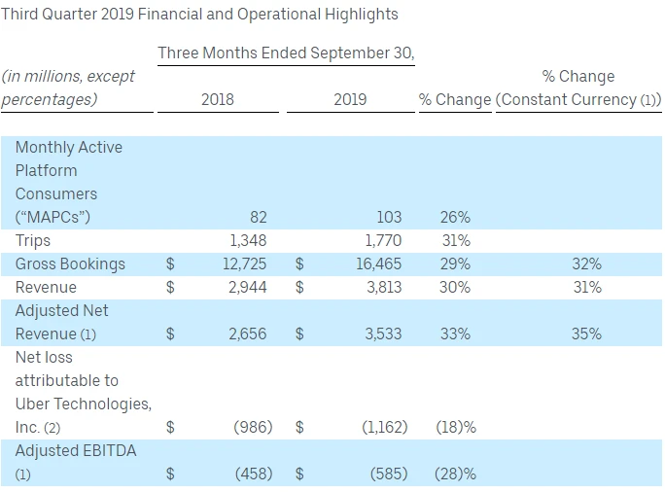Click the in millions, except percentages note
This screenshot has height=492, width=665.
click(x=68, y=88)
